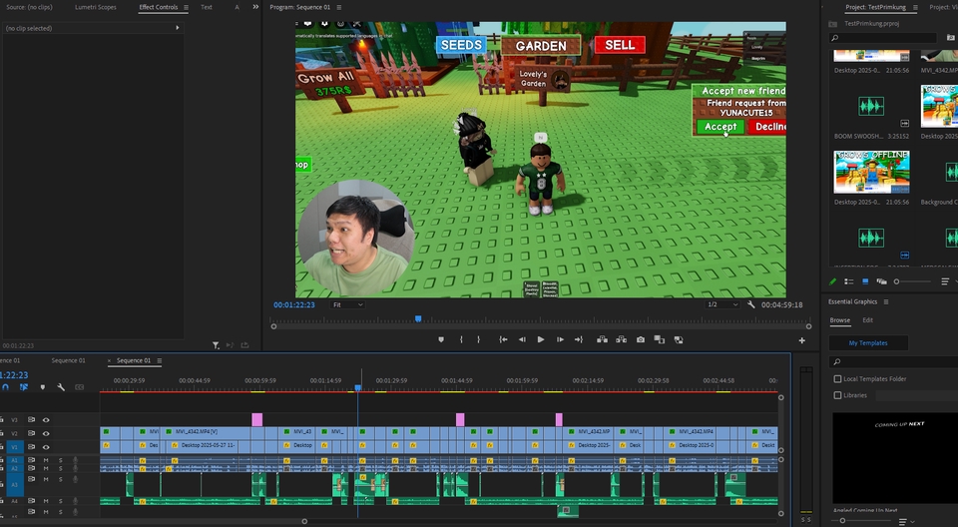Click the Mark In button
The width and height of the screenshot is (958, 527).
point(461,340)
